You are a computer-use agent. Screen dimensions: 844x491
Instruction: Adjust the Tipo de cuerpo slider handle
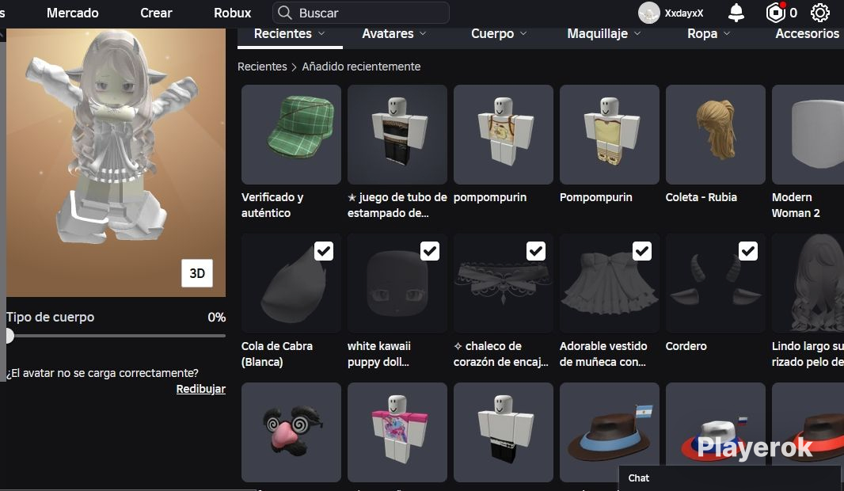pyautogui.click(x=10, y=336)
